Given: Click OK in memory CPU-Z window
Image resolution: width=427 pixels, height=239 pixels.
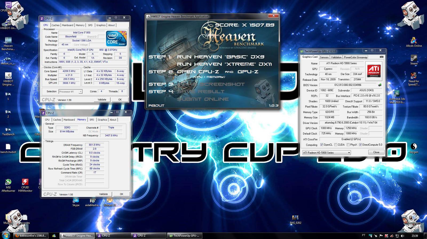Looking at the screenshot, I should click(x=122, y=194).
